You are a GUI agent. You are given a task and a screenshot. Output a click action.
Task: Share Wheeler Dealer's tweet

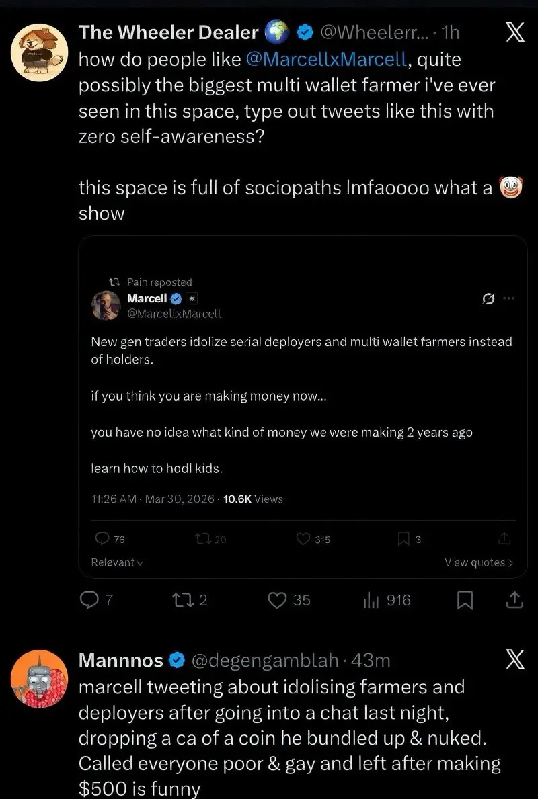click(x=514, y=599)
